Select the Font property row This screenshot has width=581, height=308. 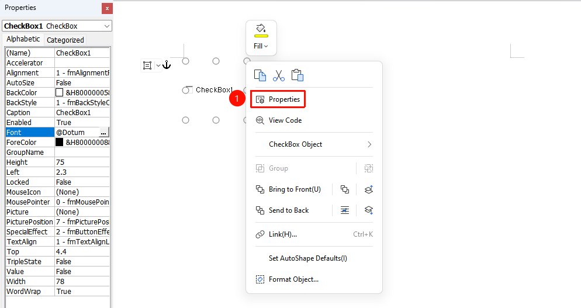pyautogui.click(x=58, y=132)
